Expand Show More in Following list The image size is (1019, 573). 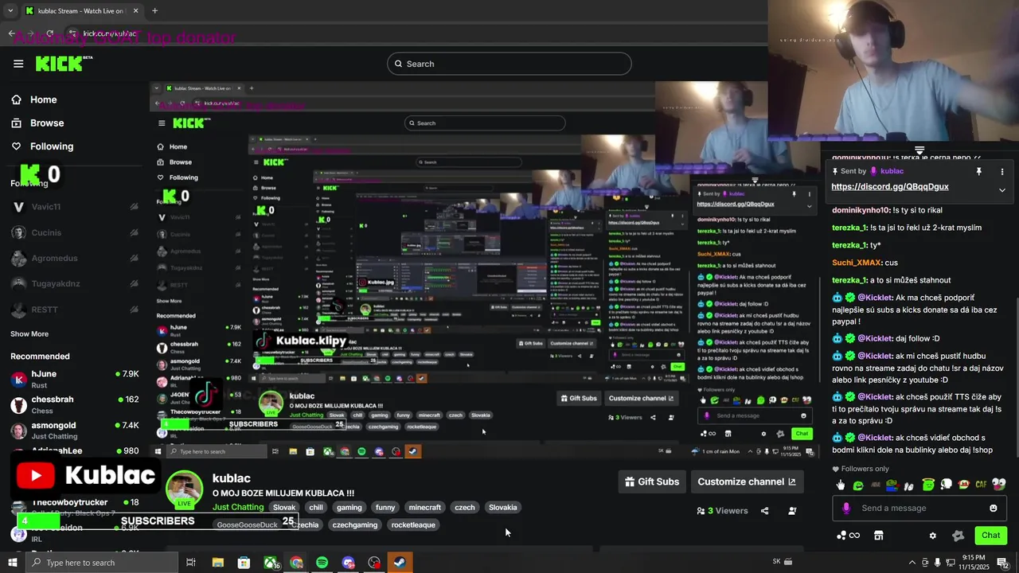(x=29, y=334)
